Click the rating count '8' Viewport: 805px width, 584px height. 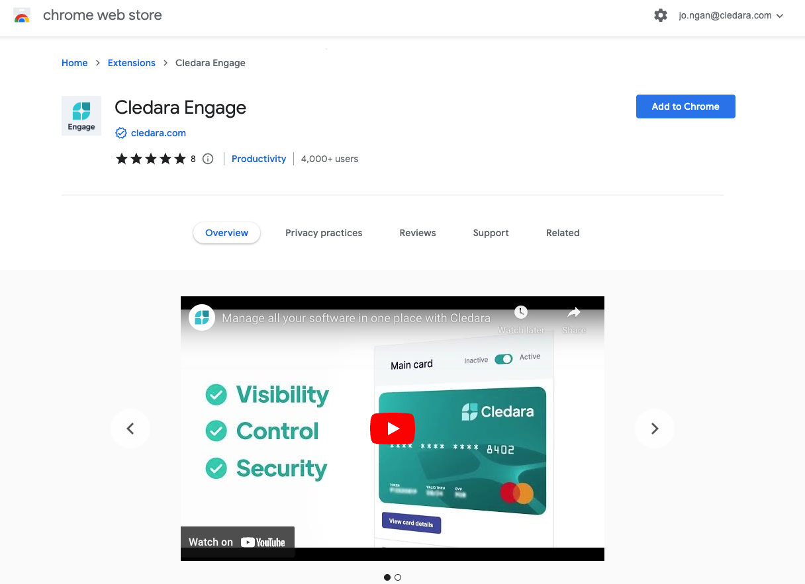(x=193, y=159)
